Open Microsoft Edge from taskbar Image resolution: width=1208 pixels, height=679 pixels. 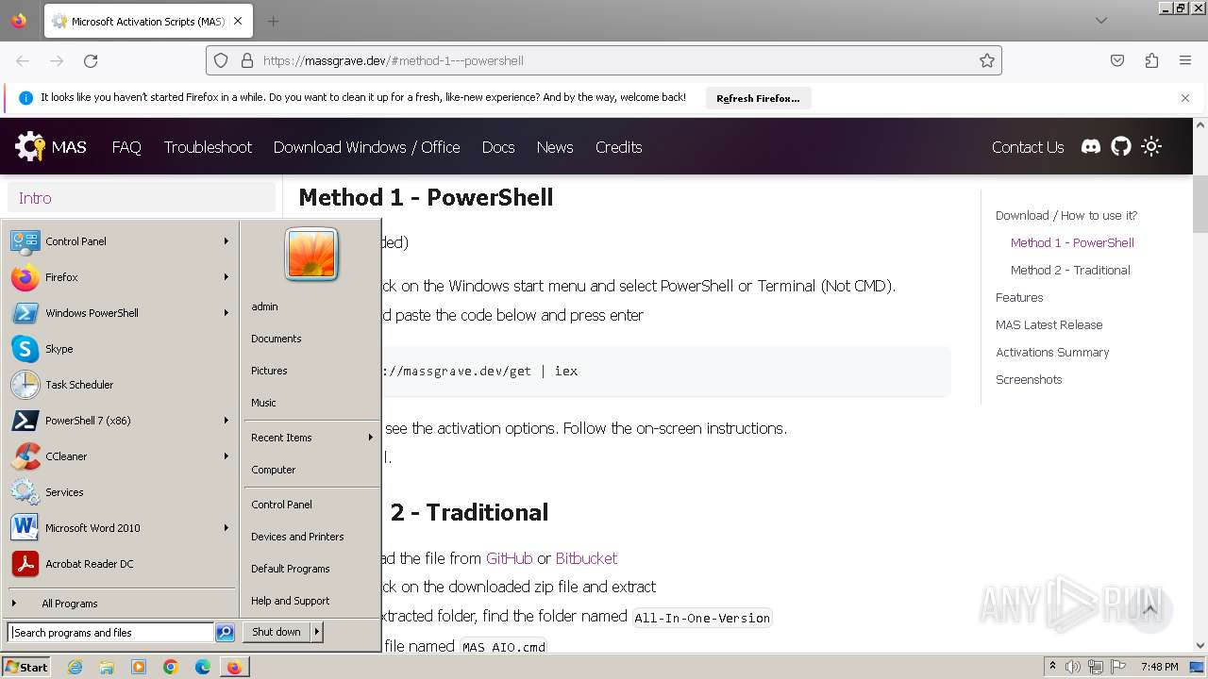[203, 667]
